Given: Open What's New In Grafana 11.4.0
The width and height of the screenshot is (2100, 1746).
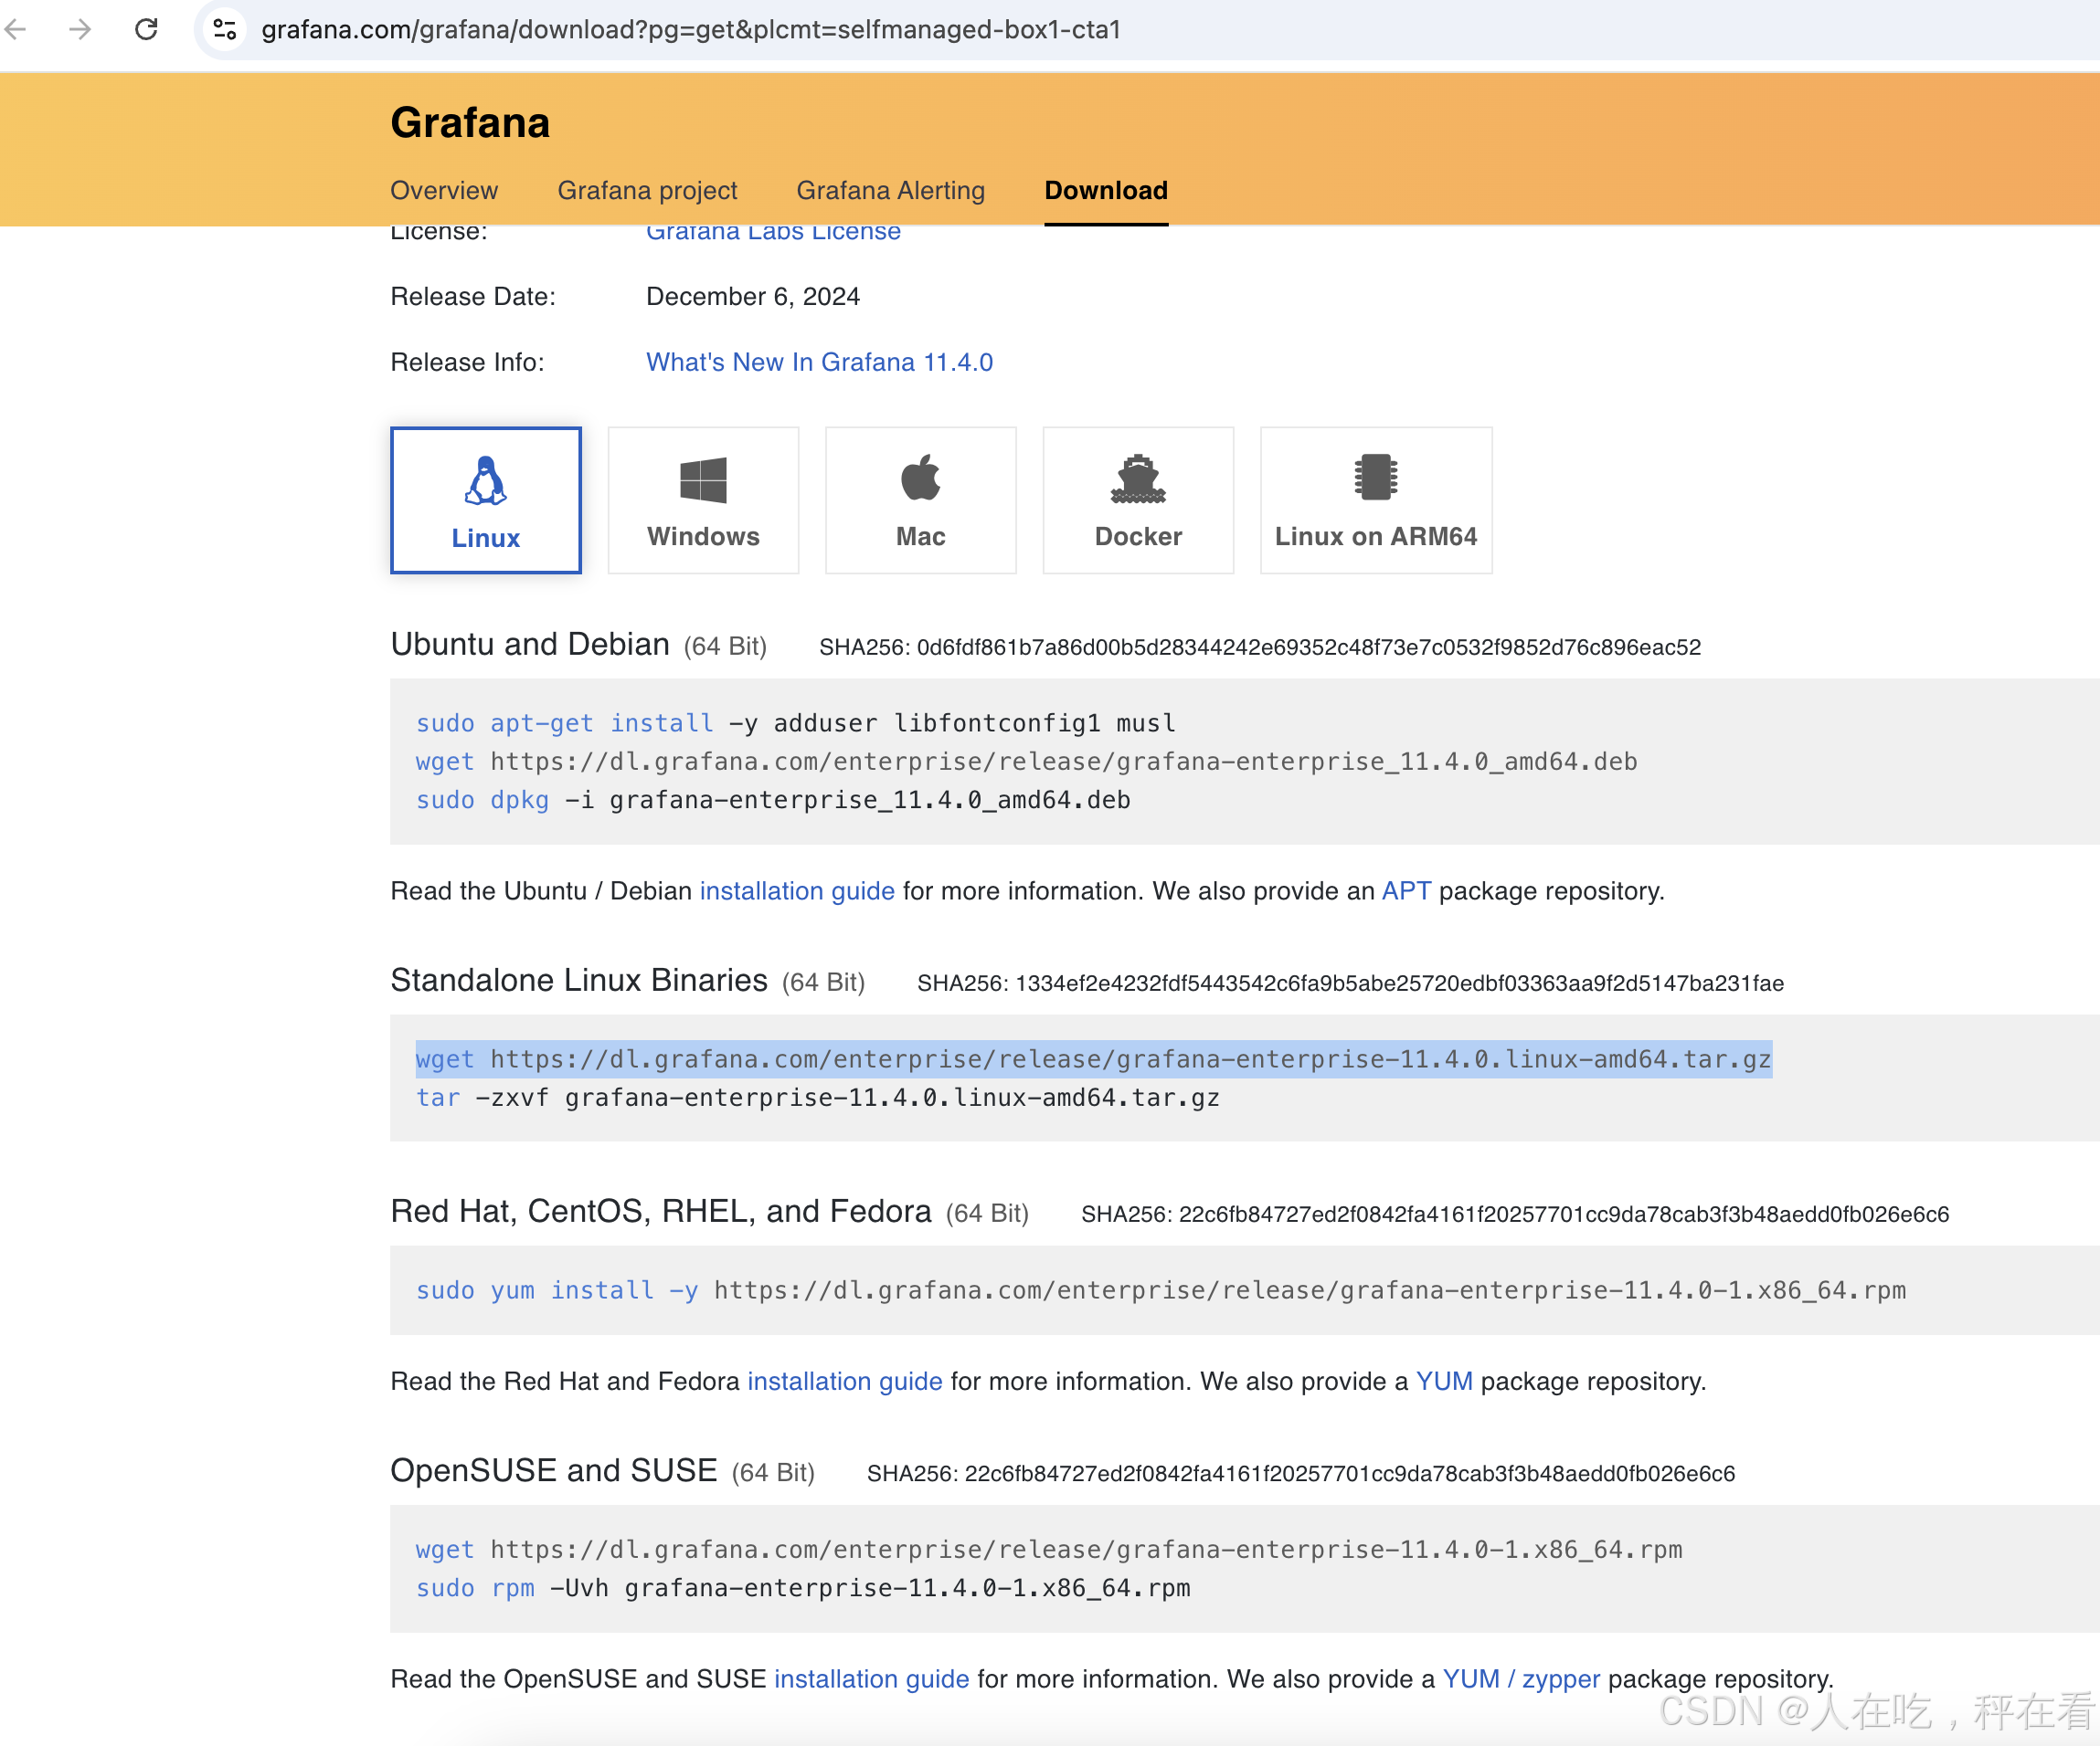Looking at the screenshot, I should [x=819, y=362].
